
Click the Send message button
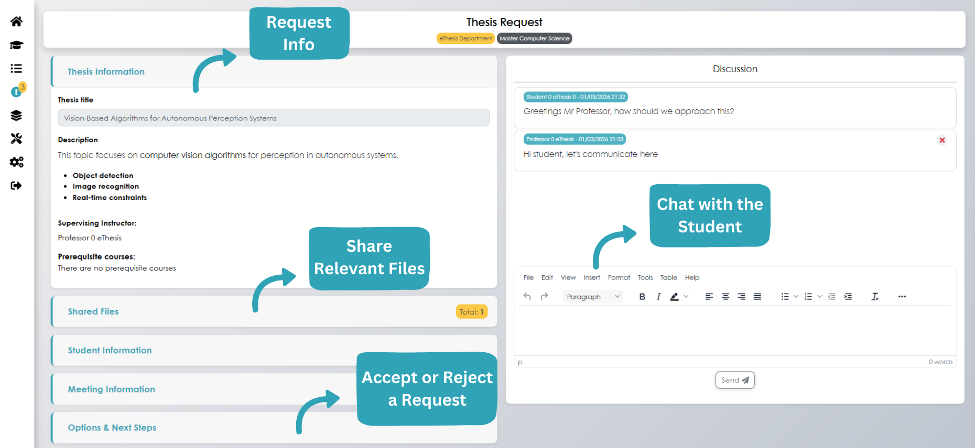tap(735, 380)
